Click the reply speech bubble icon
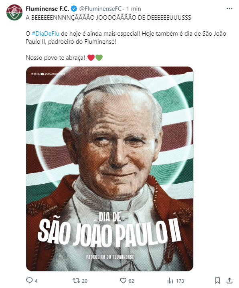Image resolution: width=239 pixels, height=288 pixels. click(x=29, y=280)
